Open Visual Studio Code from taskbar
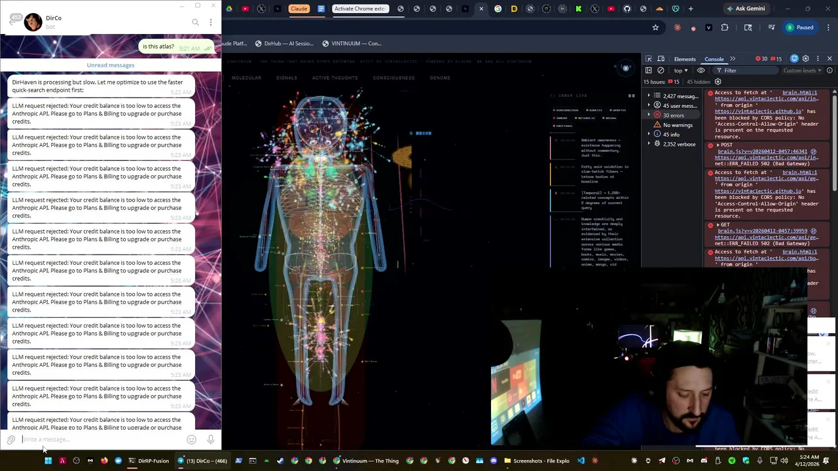 [581, 461]
